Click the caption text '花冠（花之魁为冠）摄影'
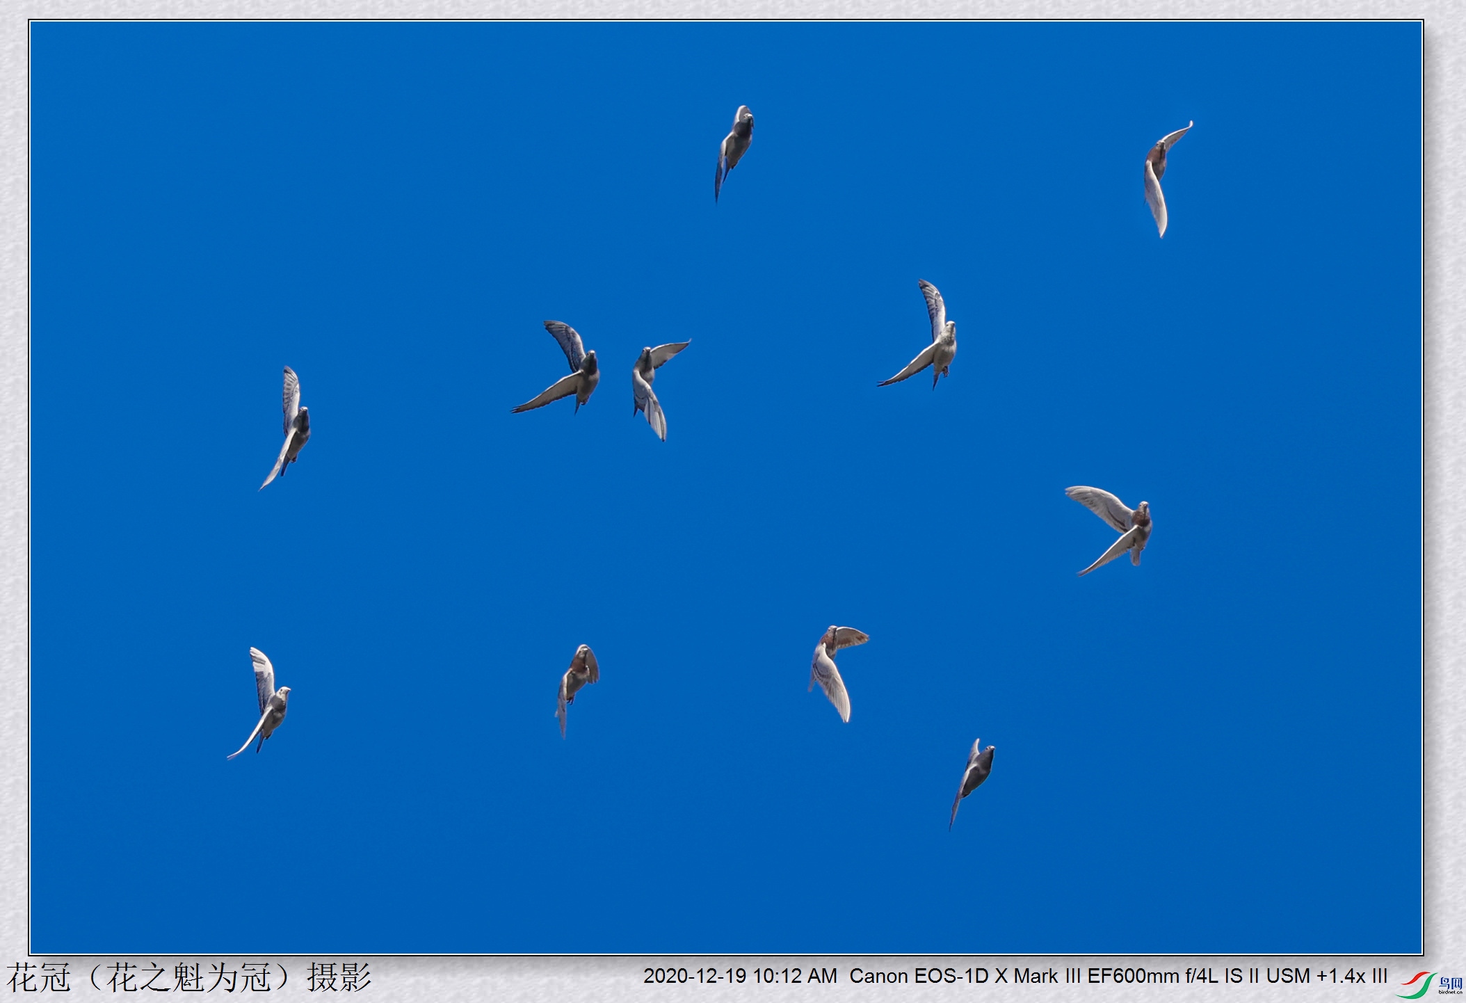The height and width of the screenshot is (1003, 1466). coord(189,977)
